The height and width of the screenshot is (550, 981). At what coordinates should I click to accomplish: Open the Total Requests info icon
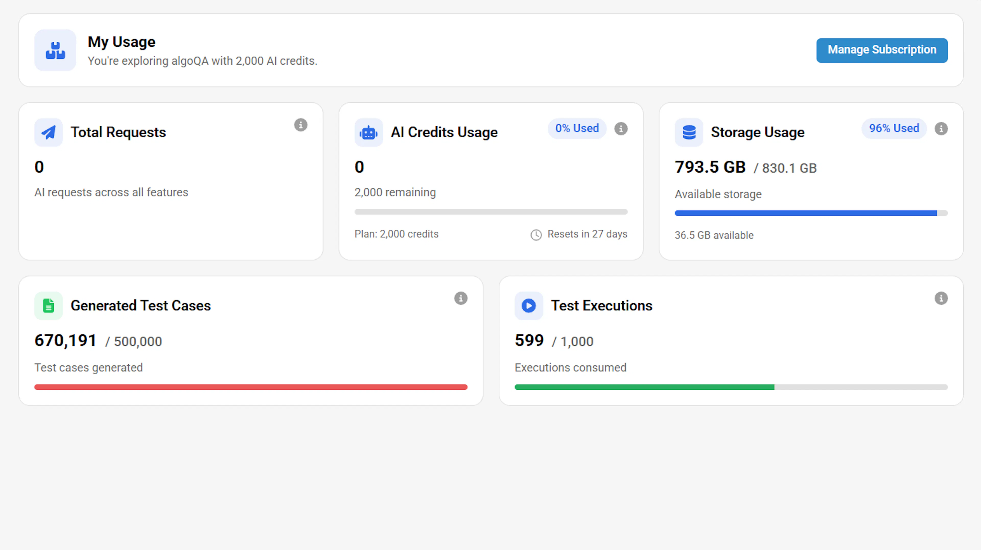pyautogui.click(x=300, y=125)
